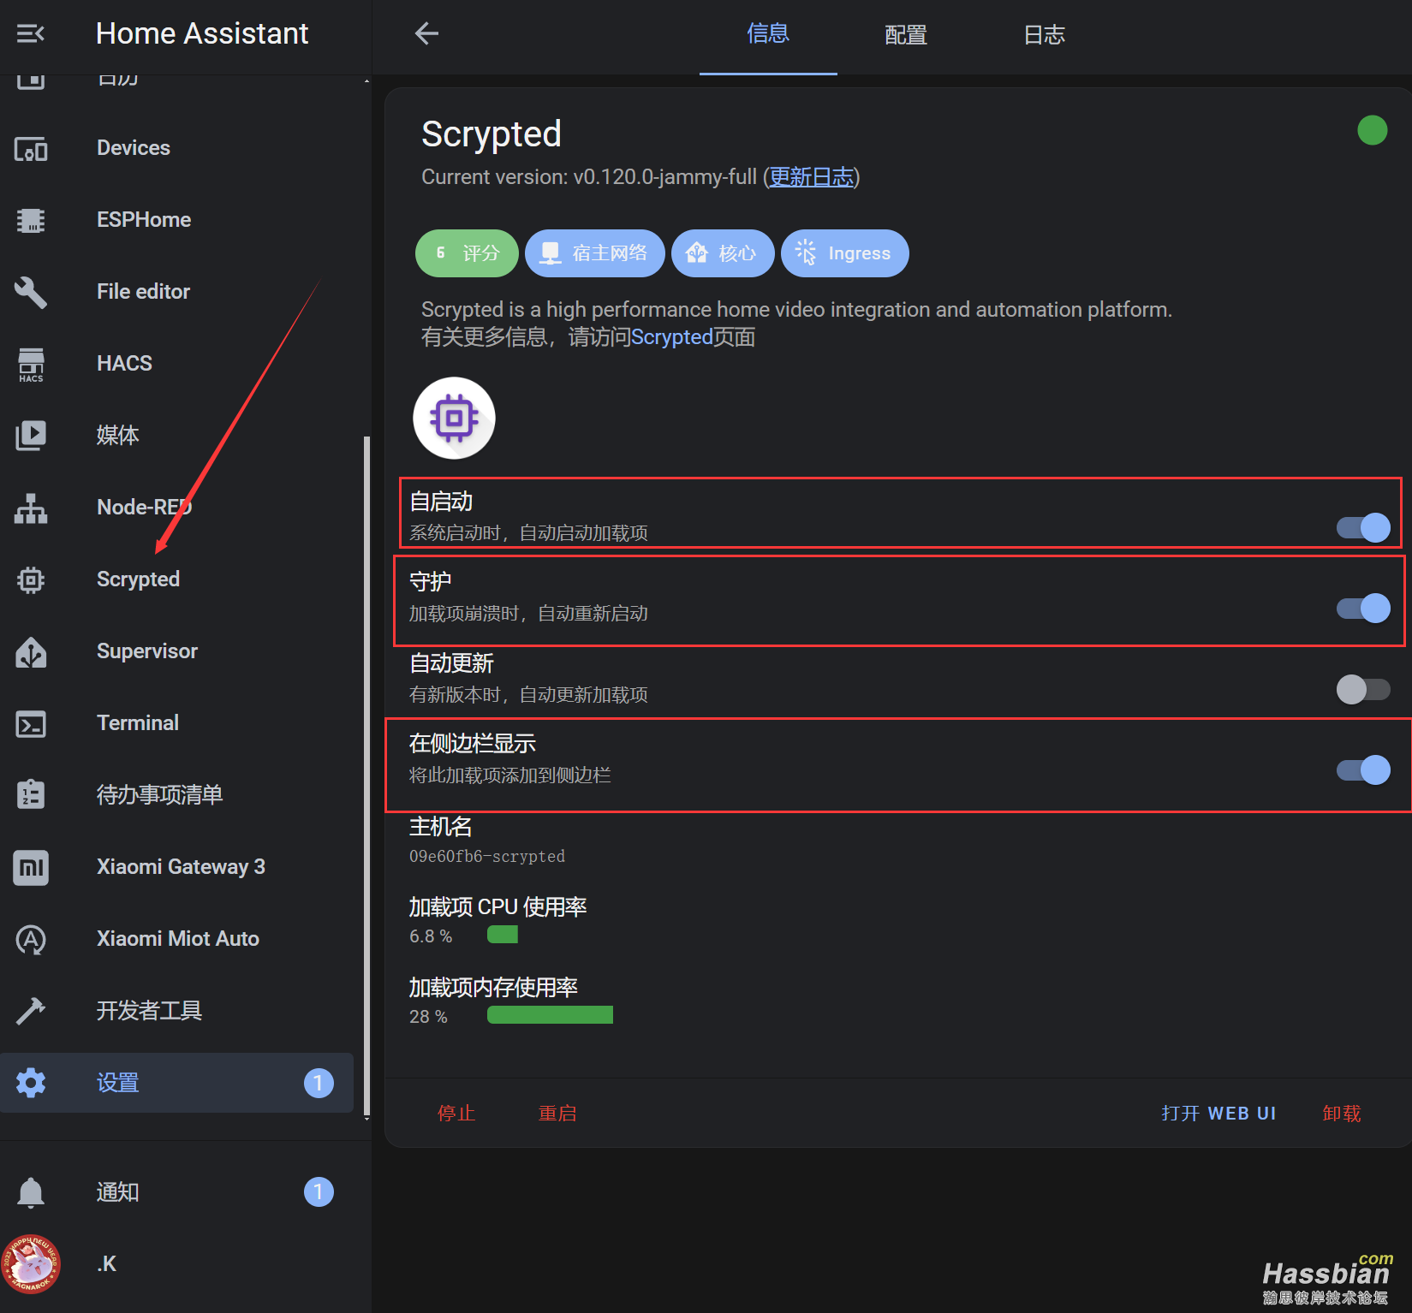Open the HACS store icon
1412x1313 pixels.
pyautogui.click(x=31, y=364)
